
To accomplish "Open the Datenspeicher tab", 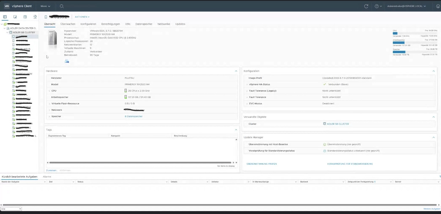I will point(144,24).
